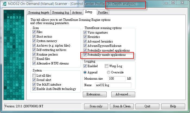
Task: Toggle Sound alert checkbox
Action: (x=34, y=80)
